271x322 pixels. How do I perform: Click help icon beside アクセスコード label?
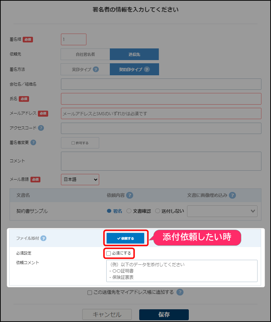[41, 128]
